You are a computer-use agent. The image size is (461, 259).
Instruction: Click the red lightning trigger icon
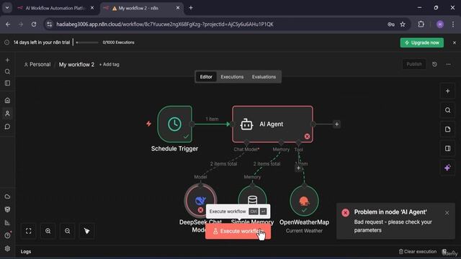click(x=149, y=124)
